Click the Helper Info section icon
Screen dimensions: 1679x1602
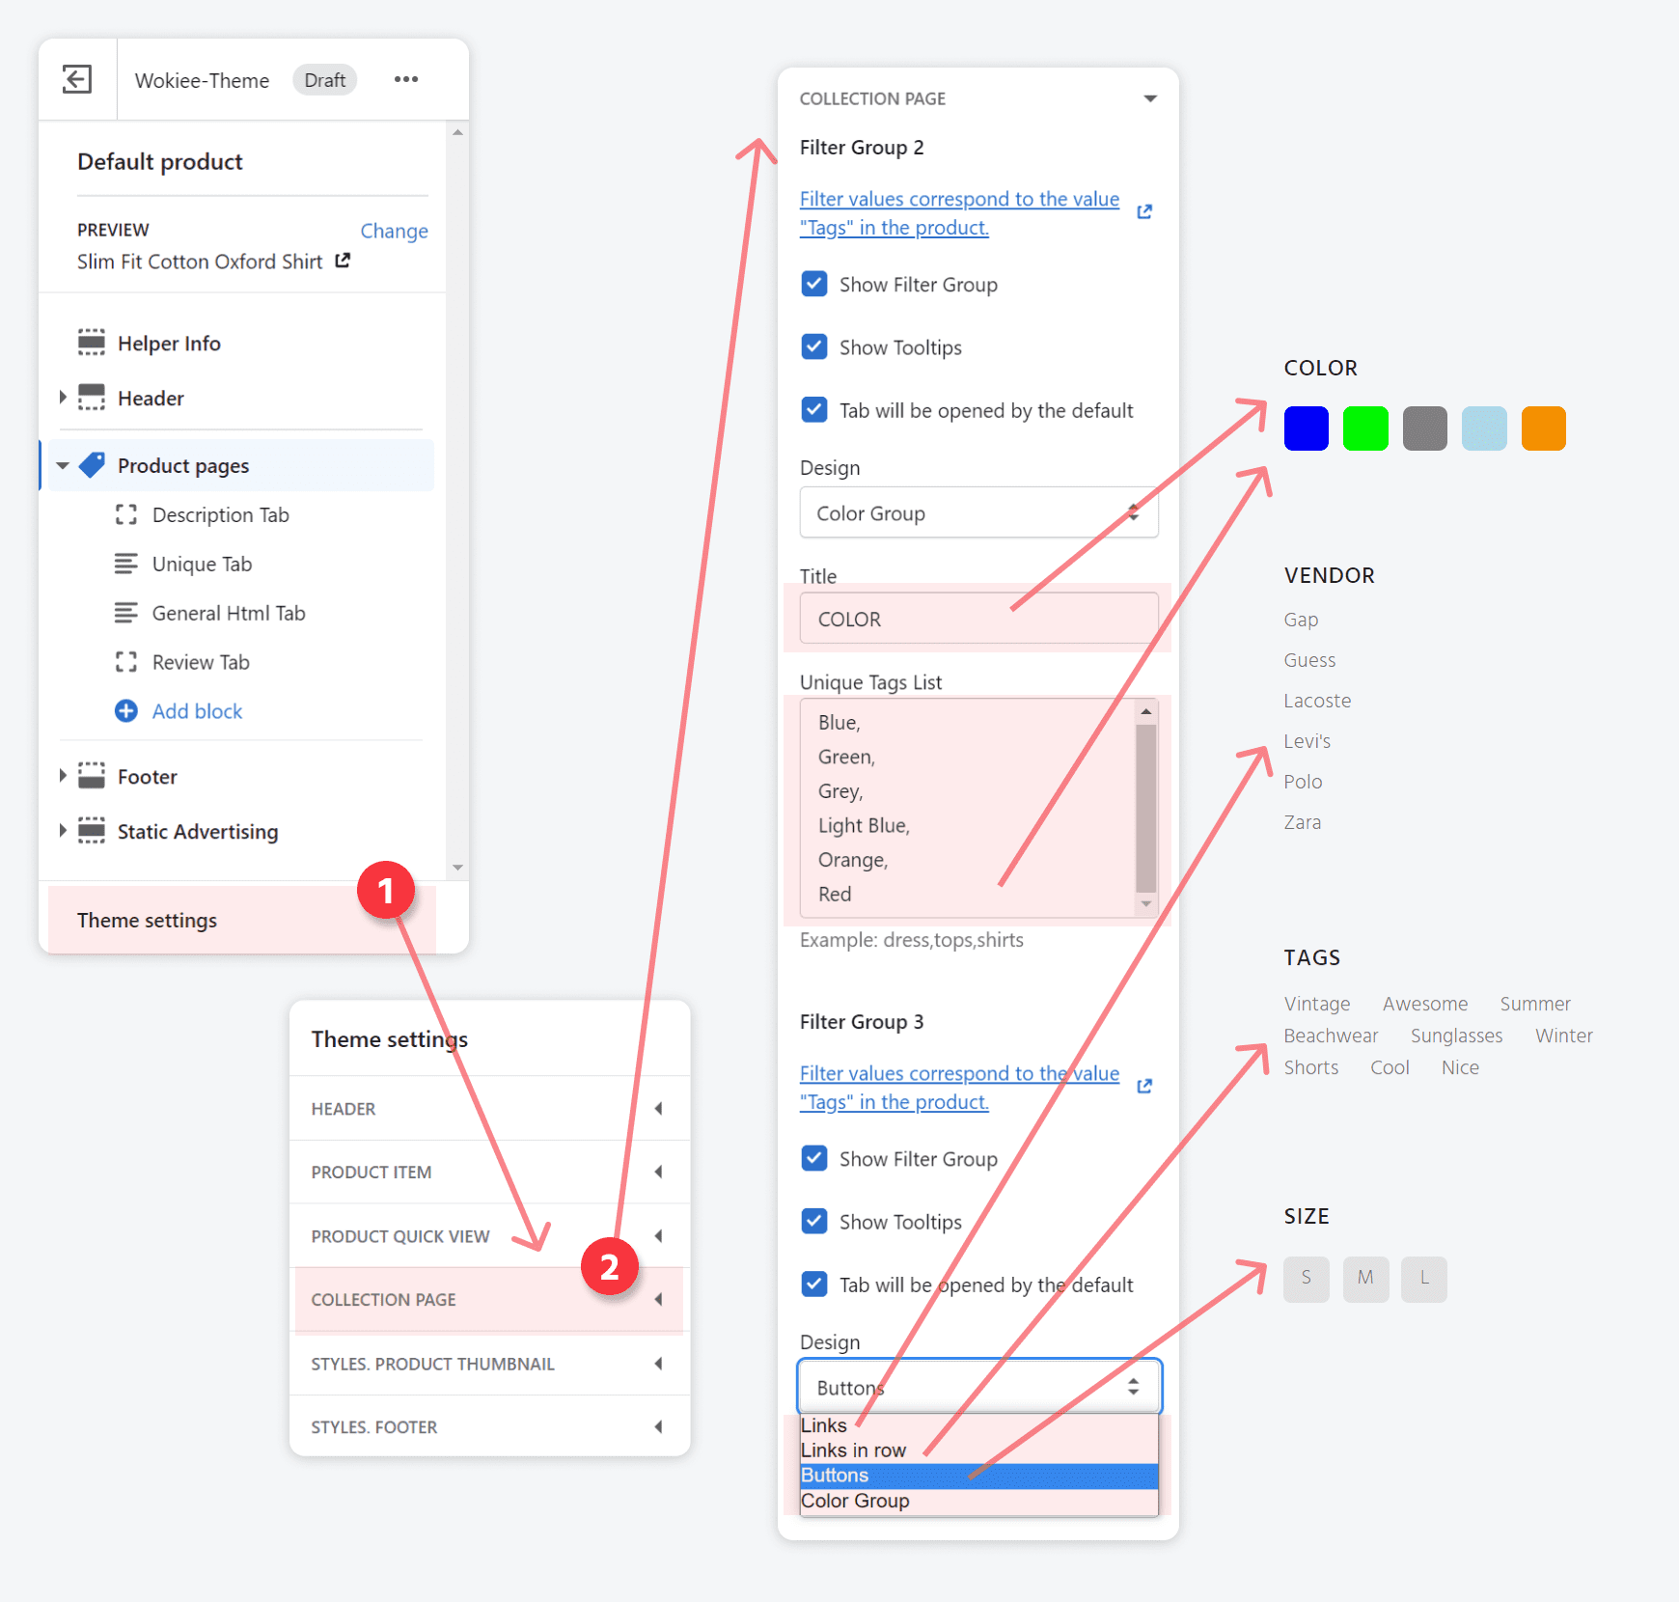click(x=91, y=343)
